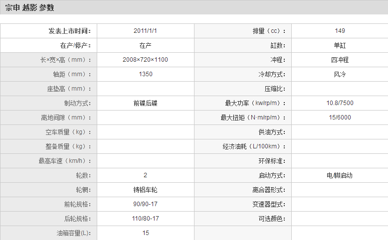388x240 pixels.
Task: Open the 10.8/7500 max power value
Action: [340, 103]
